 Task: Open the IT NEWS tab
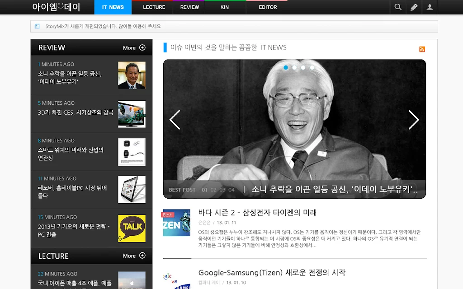click(x=113, y=7)
